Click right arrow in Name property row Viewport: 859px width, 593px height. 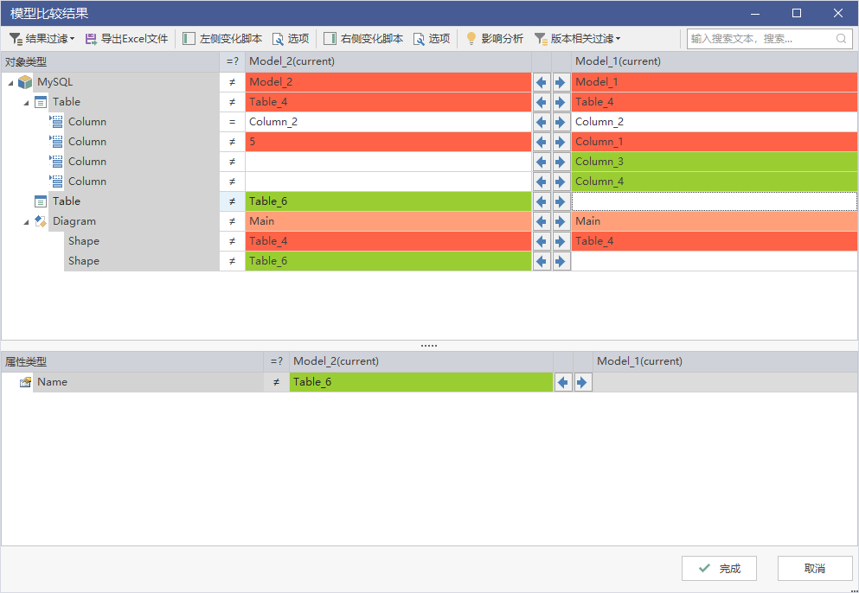582,382
